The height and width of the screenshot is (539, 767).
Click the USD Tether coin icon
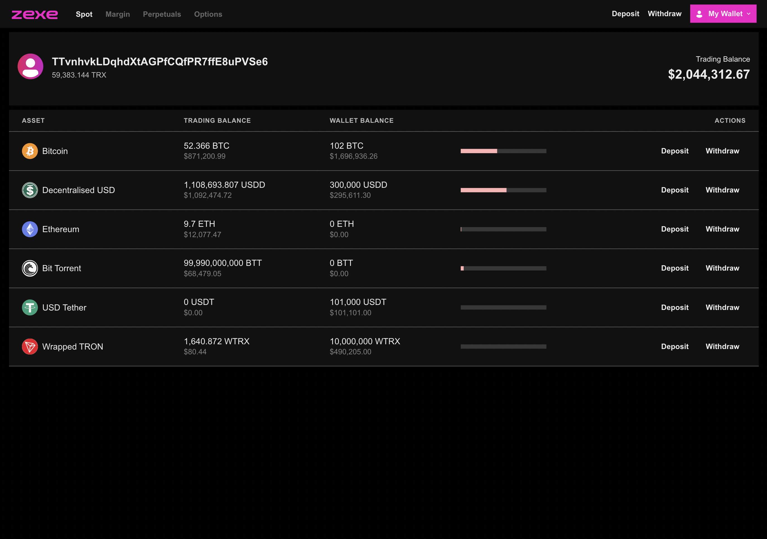point(30,307)
